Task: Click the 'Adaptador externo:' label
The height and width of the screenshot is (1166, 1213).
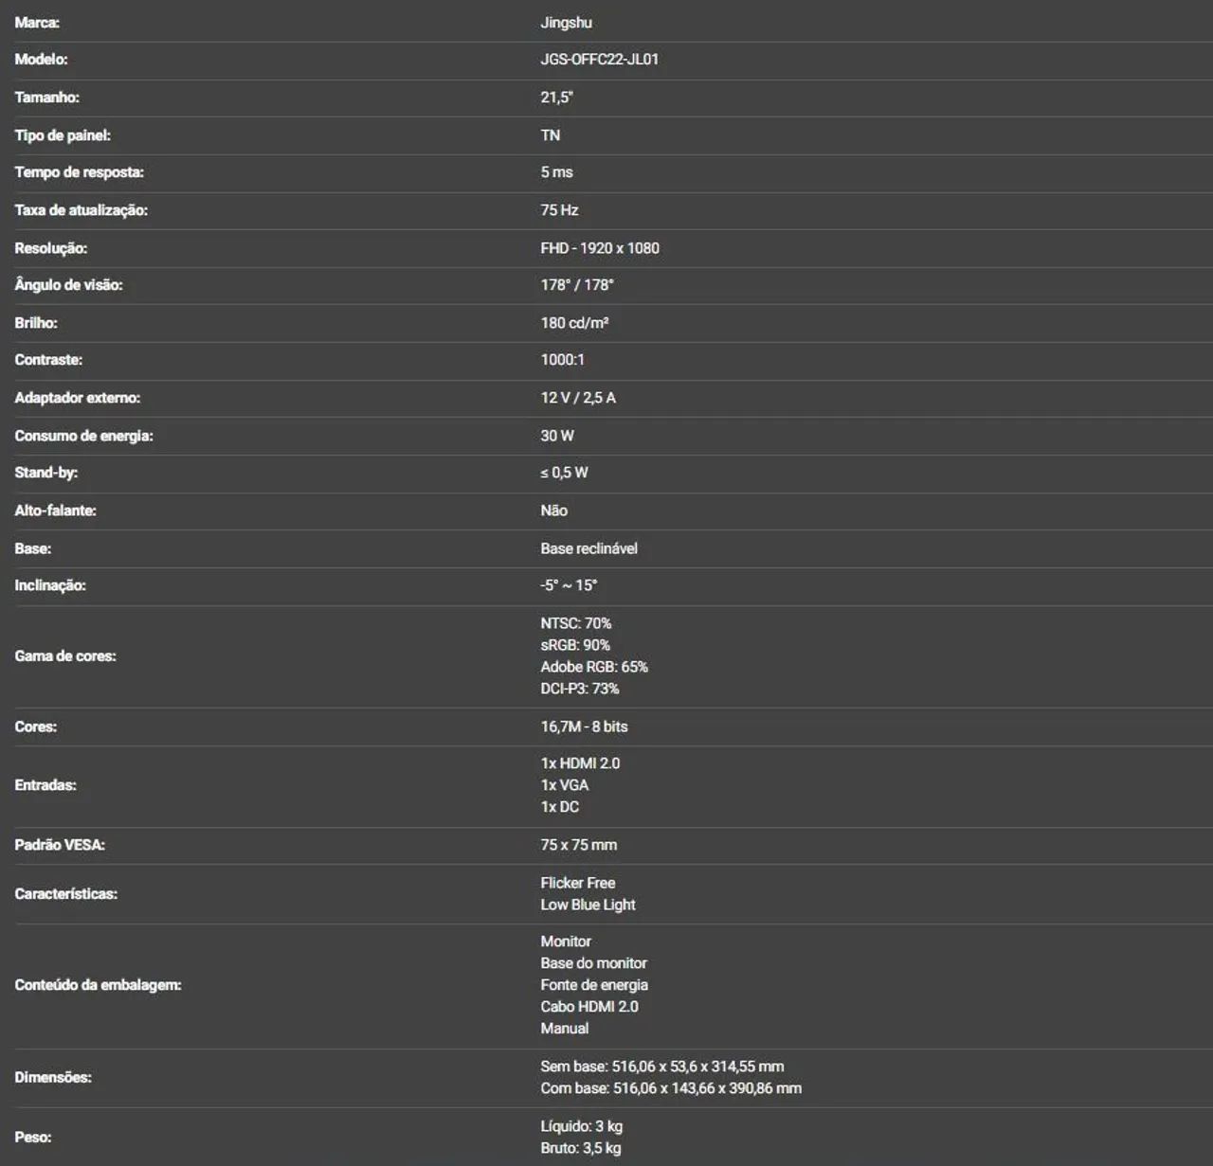Action: 77,398
